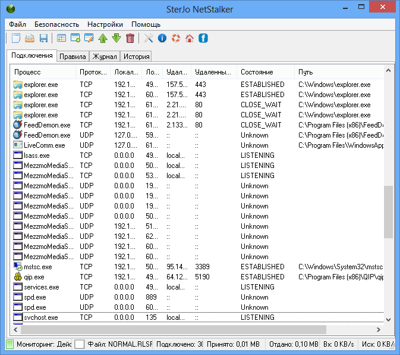Edit the rule with the pencil icon
This screenshot has height=355, width=400.
89,38
